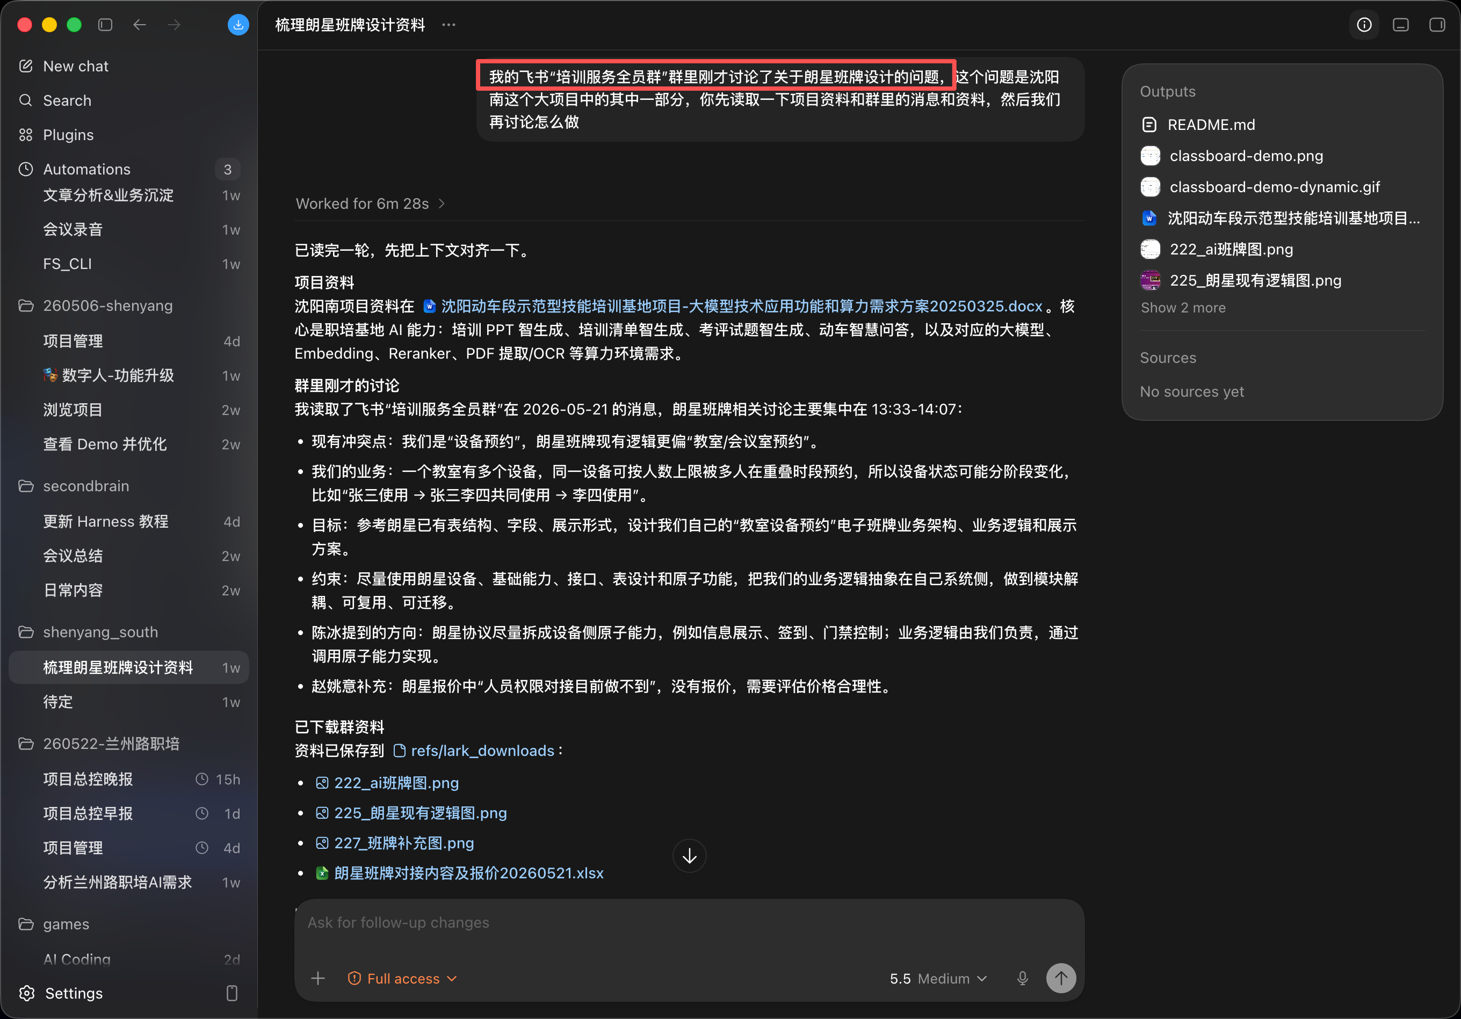The height and width of the screenshot is (1019, 1461).
Task: Open README.md in Outputs
Action: click(x=1199, y=125)
